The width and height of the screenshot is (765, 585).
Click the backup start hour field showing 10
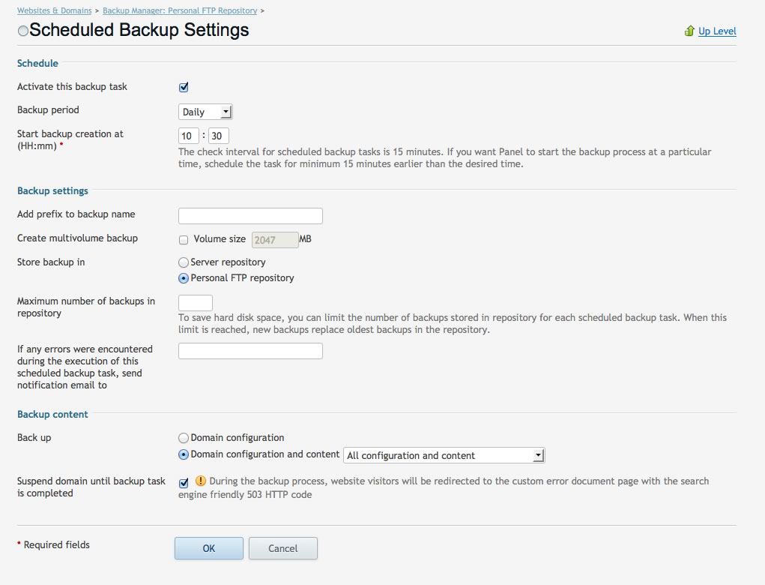coord(187,135)
